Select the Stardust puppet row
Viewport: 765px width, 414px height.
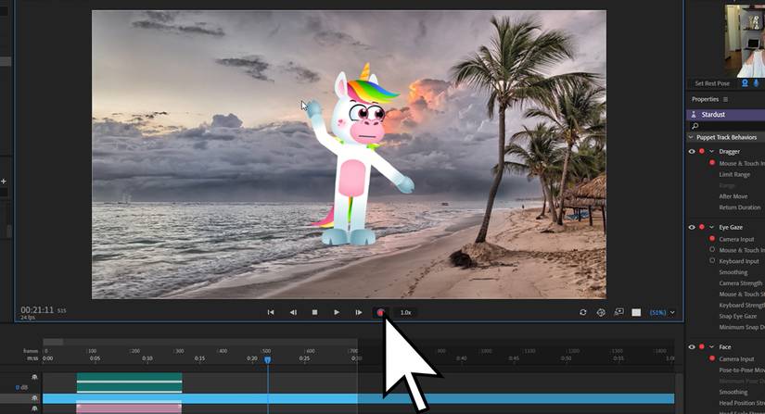[725, 115]
